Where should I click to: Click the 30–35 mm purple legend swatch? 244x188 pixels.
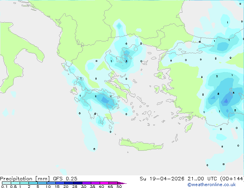[86, 183]
